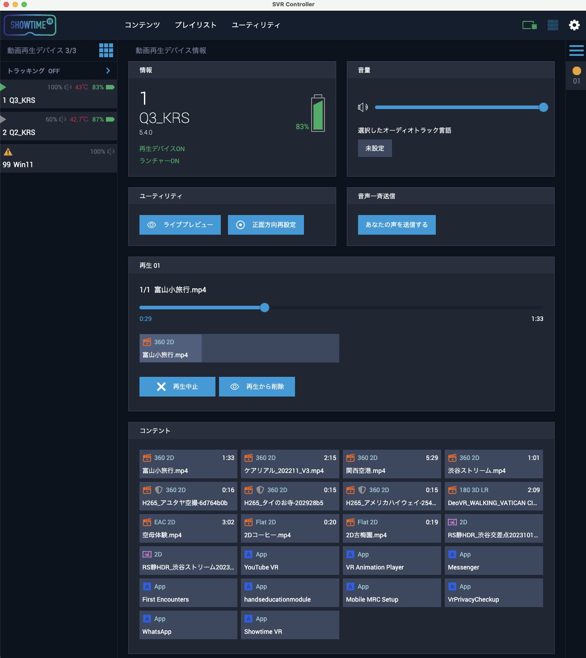The image size is (586, 658).
Task: Switch device list to grid view
Action: pyautogui.click(x=106, y=51)
